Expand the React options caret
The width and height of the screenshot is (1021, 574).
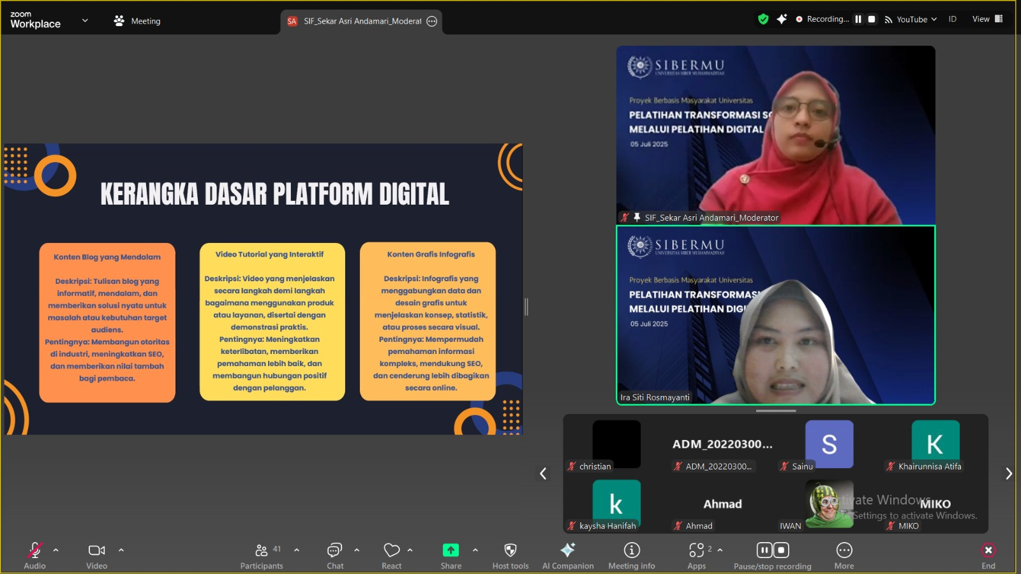410,550
